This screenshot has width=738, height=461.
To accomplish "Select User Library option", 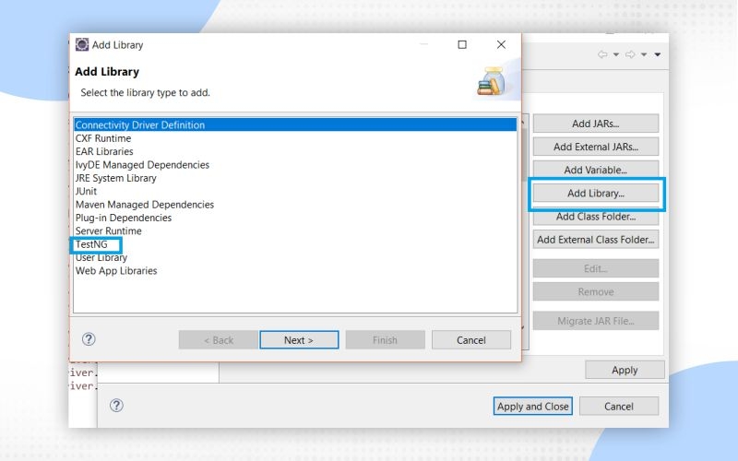I will click(x=101, y=257).
